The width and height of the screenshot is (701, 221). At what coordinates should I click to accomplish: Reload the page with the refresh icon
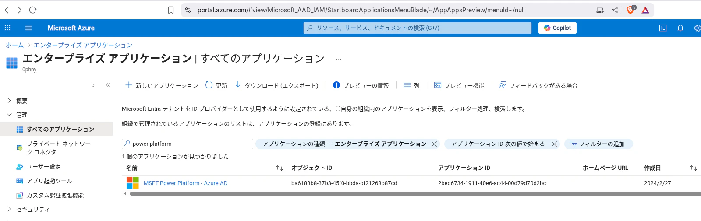[x=33, y=10]
